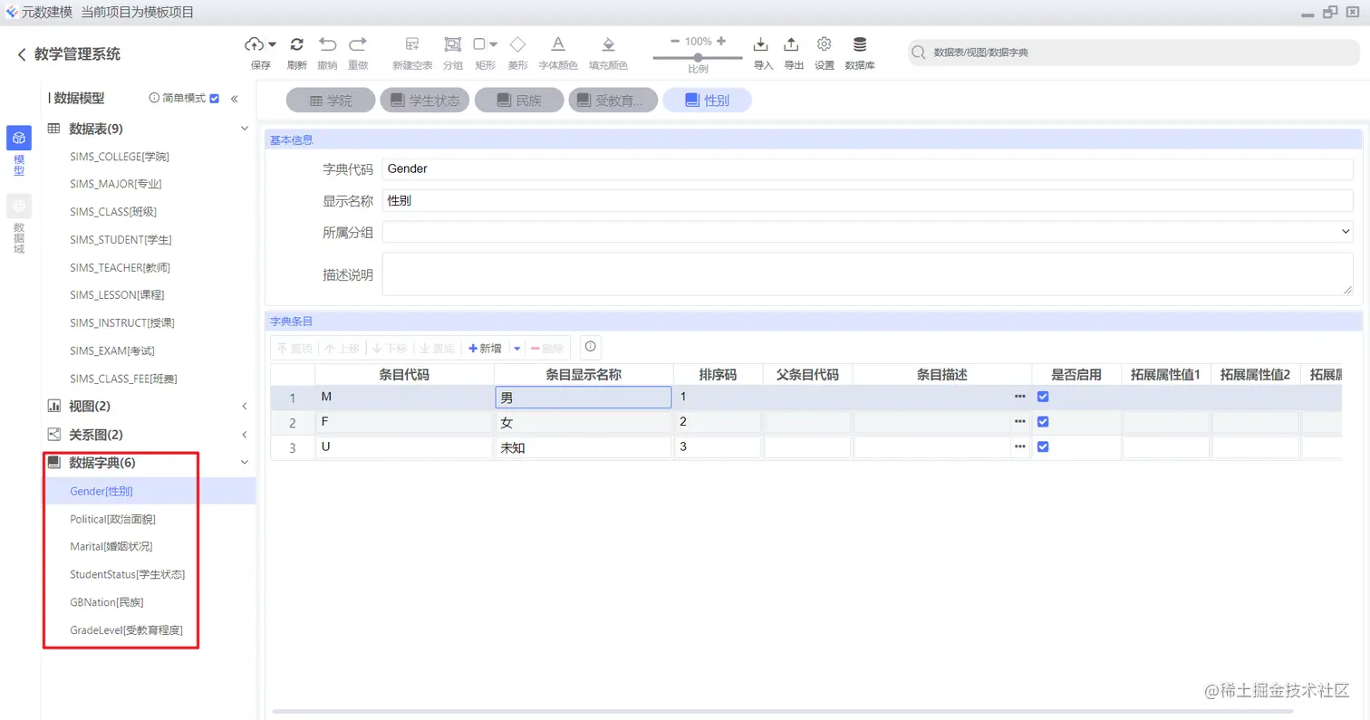
Task: Toggle 是否启用 on the U entry row
Action: point(1043,446)
